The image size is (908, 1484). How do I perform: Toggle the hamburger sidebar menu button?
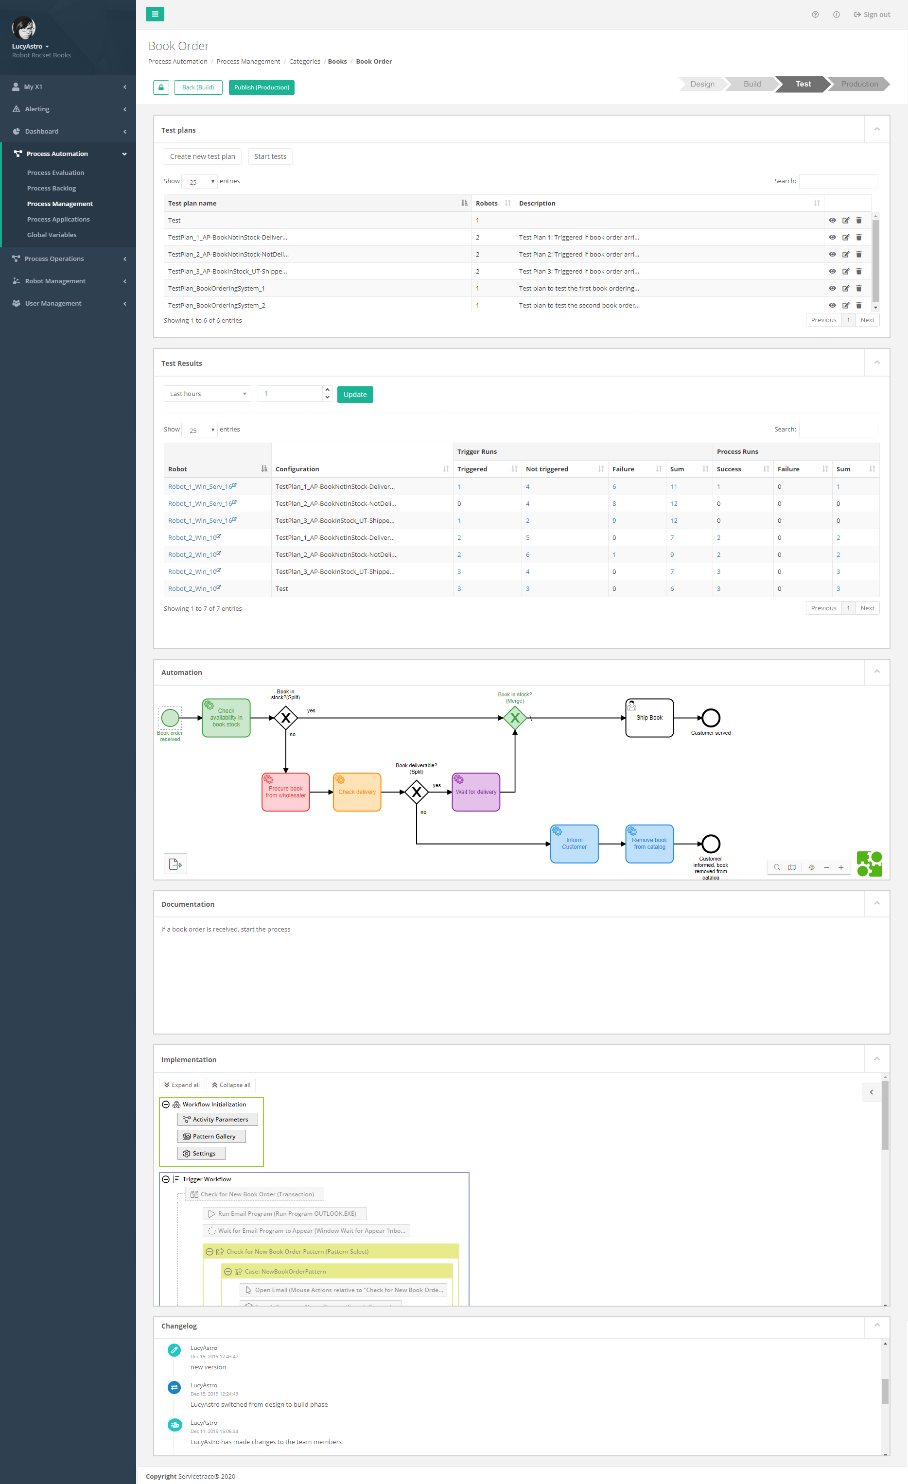155,14
